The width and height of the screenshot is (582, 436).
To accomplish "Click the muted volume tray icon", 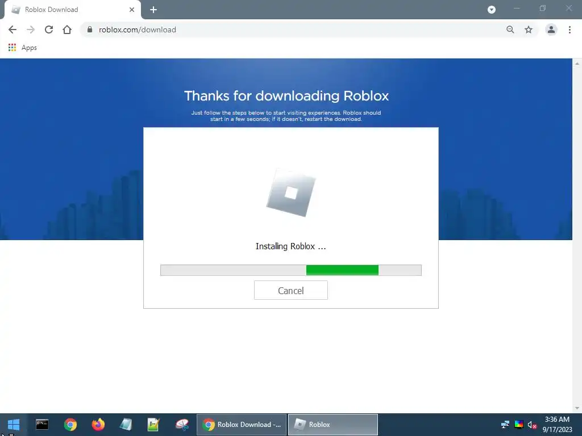I will click(532, 425).
